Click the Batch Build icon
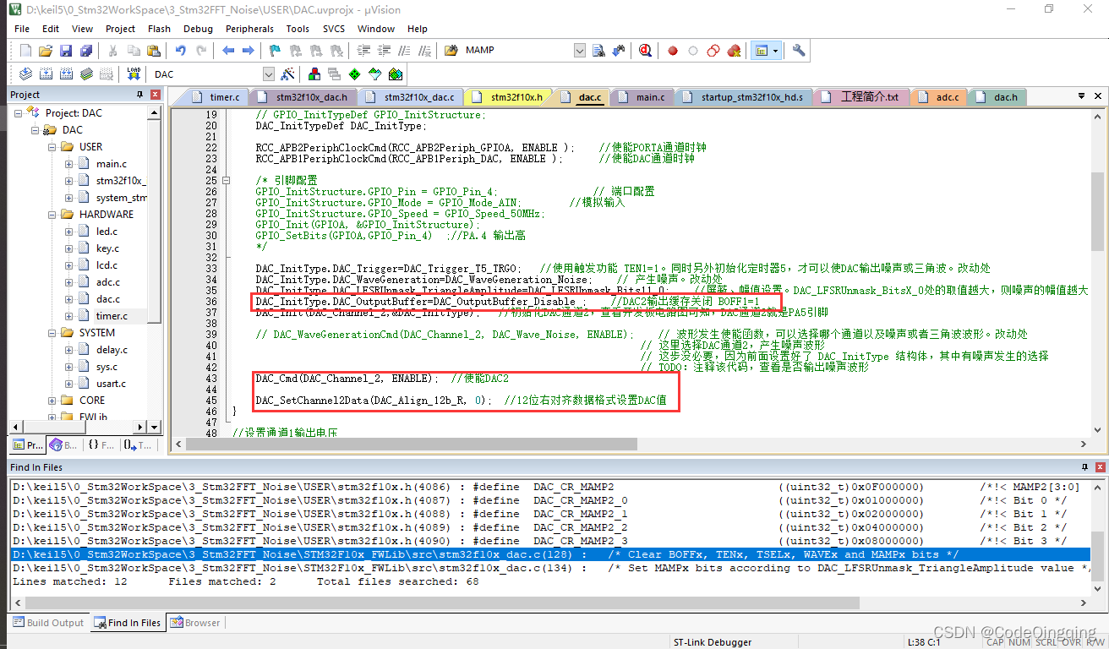 point(86,74)
